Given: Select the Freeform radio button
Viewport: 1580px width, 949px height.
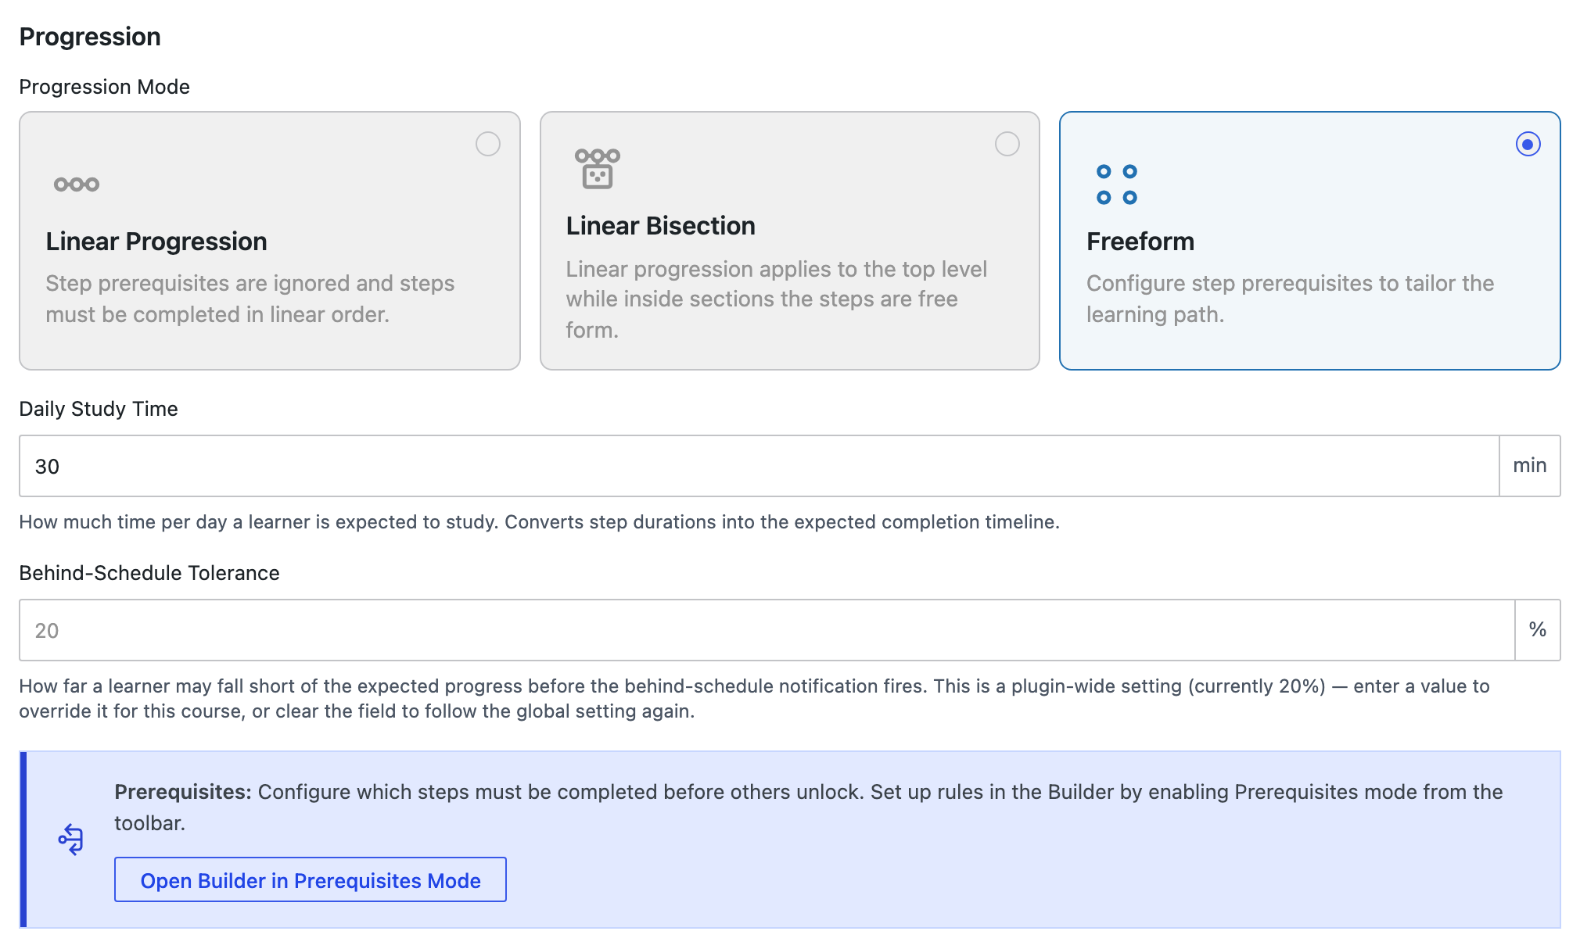Looking at the screenshot, I should (1528, 144).
